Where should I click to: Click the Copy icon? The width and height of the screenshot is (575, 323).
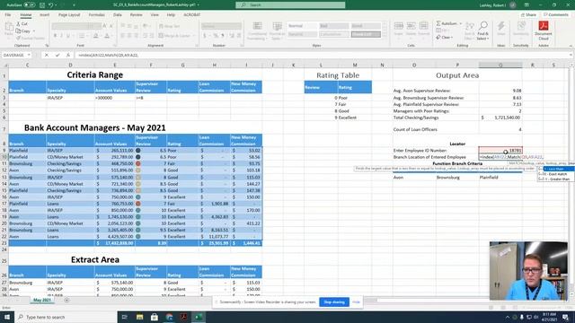coord(18,31)
